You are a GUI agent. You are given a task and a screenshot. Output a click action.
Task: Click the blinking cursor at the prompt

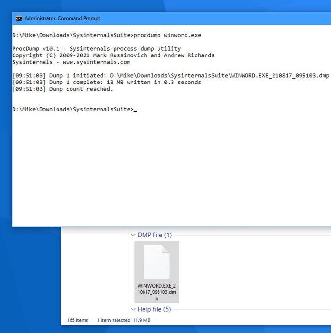click(136, 110)
